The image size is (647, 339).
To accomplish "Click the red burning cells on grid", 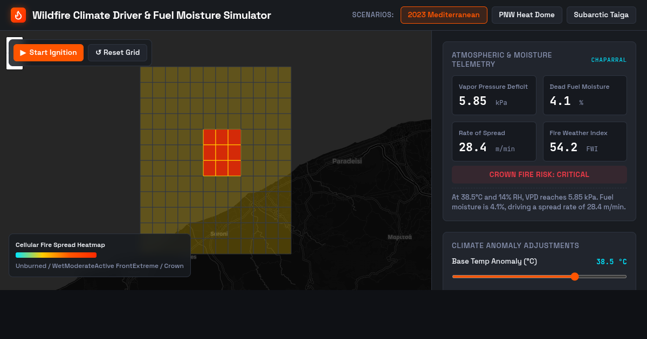I will point(222,153).
